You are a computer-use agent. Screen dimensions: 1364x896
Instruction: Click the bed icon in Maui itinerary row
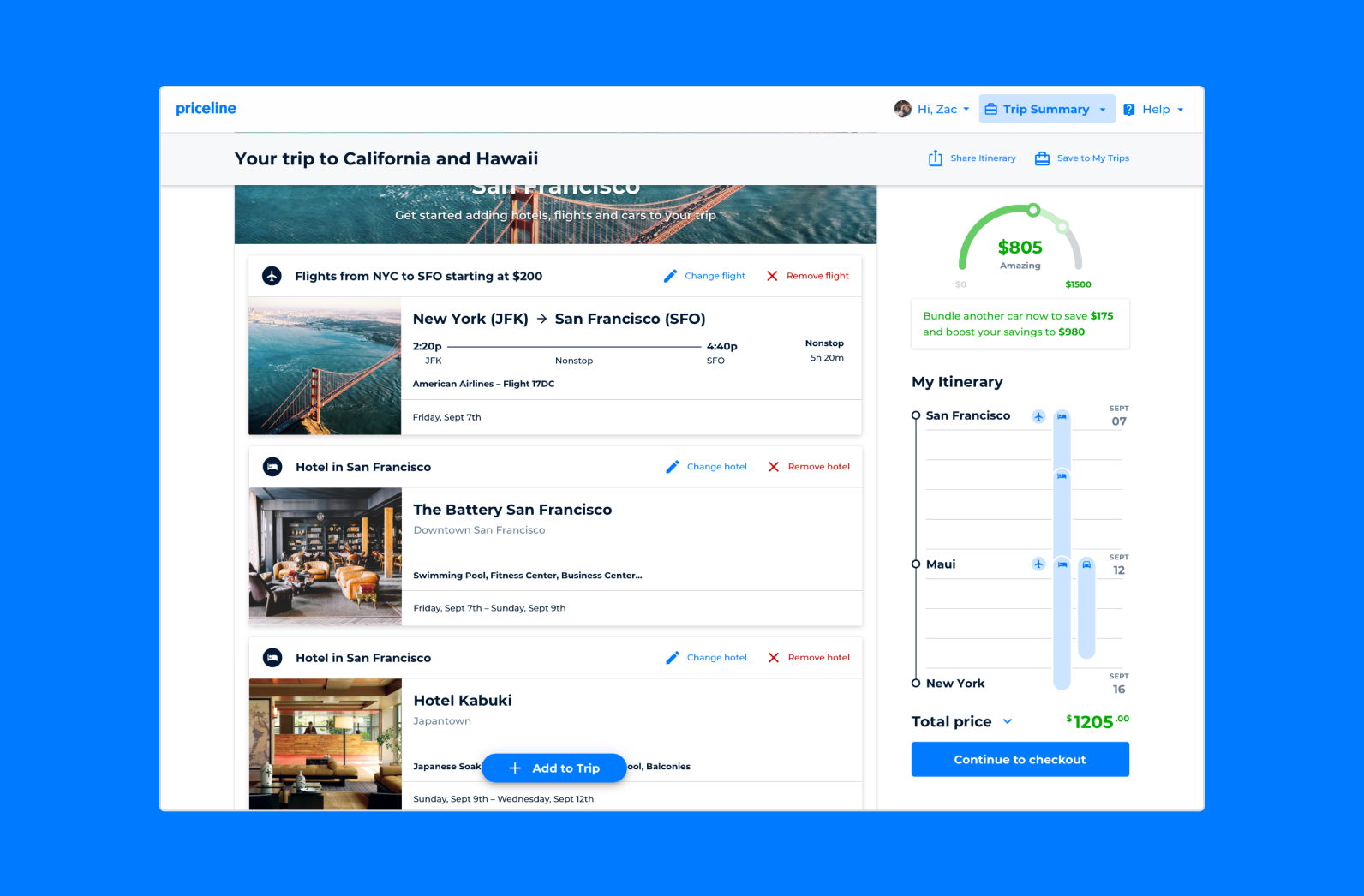tap(1062, 564)
